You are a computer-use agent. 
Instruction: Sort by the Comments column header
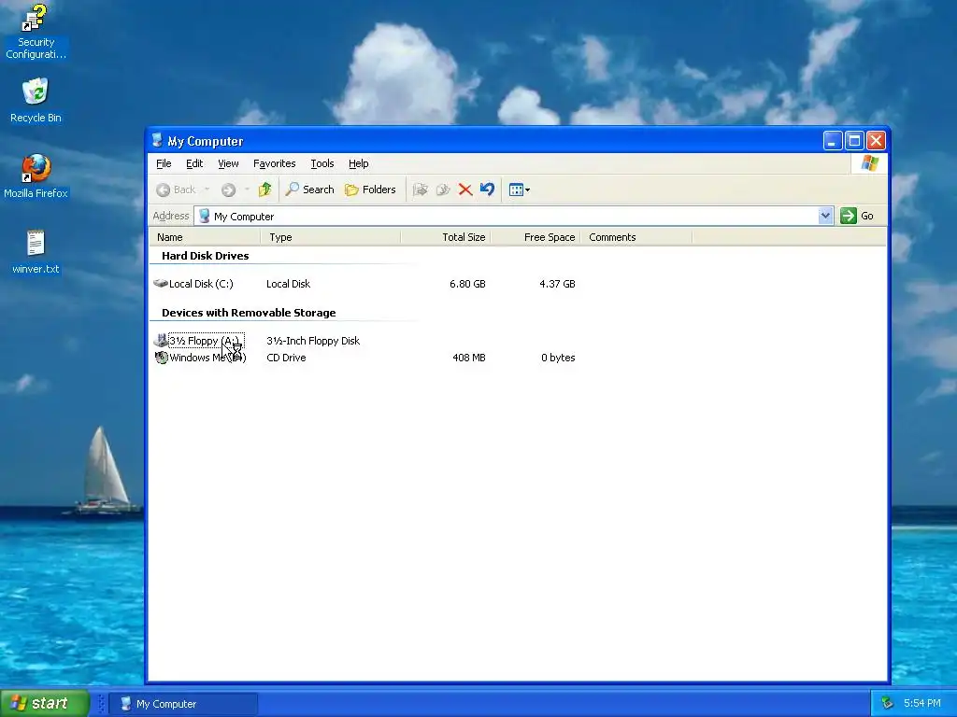[x=636, y=237]
